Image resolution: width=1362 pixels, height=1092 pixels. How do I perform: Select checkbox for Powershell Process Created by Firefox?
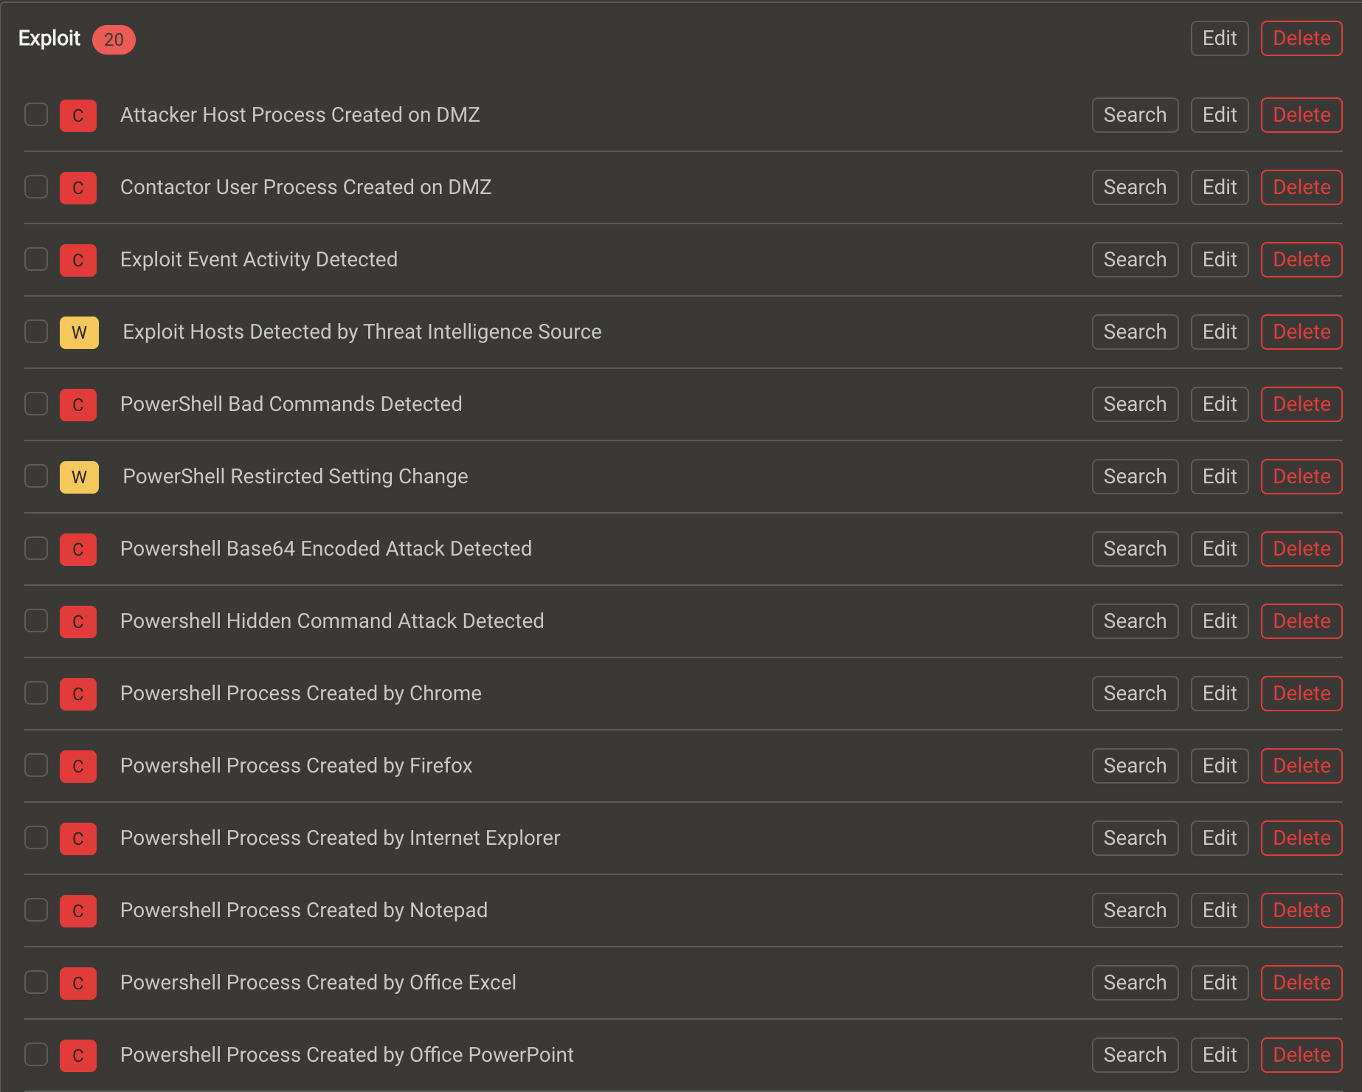36,765
